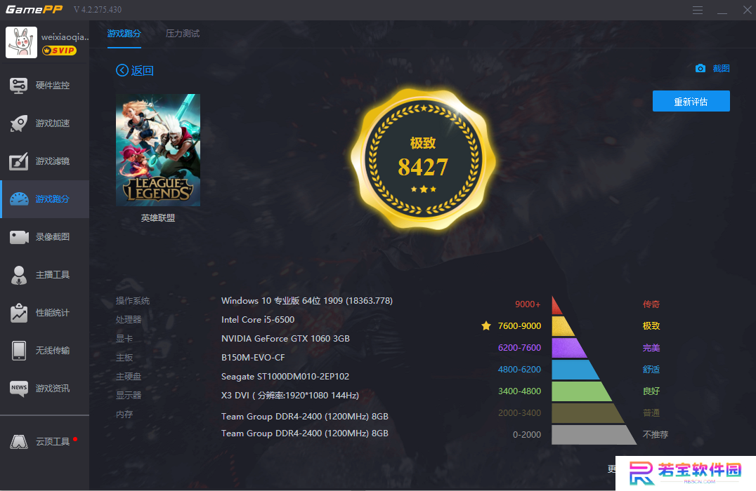This screenshot has width=756, height=491.
Task: Click the yellow star beside 7600-9000
Action: pyautogui.click(x=486, y=326)
